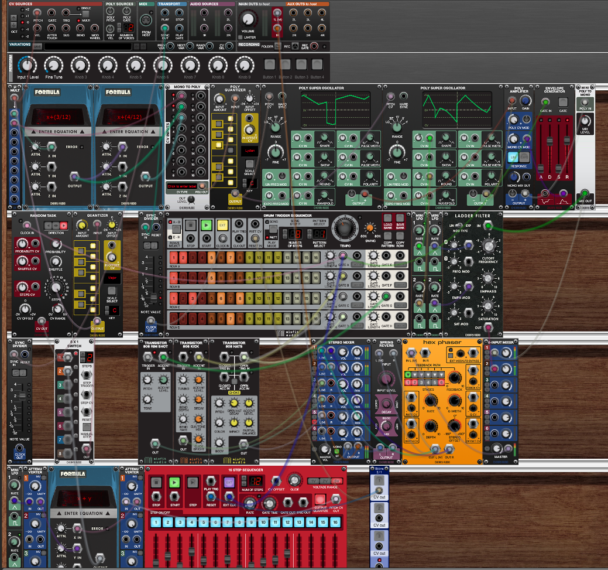Click the Drum Trigger Sequencer square stop button
This screenshot has width=608, height=570.
190,225
